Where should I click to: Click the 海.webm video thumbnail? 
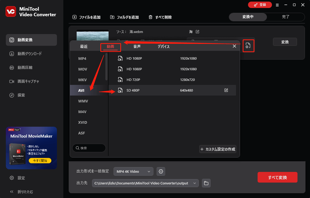click(x=93, y=35)
